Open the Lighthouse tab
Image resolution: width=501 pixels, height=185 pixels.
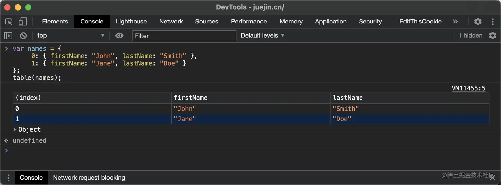pos(131,22)
